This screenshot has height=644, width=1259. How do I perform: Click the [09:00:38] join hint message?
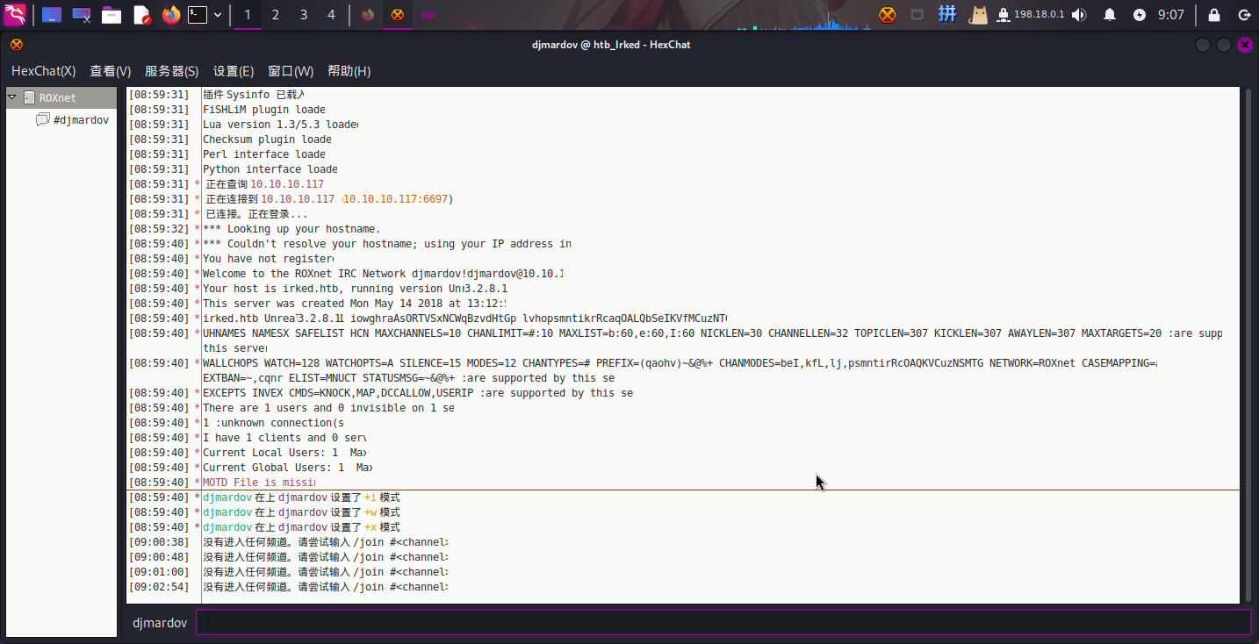326,542
